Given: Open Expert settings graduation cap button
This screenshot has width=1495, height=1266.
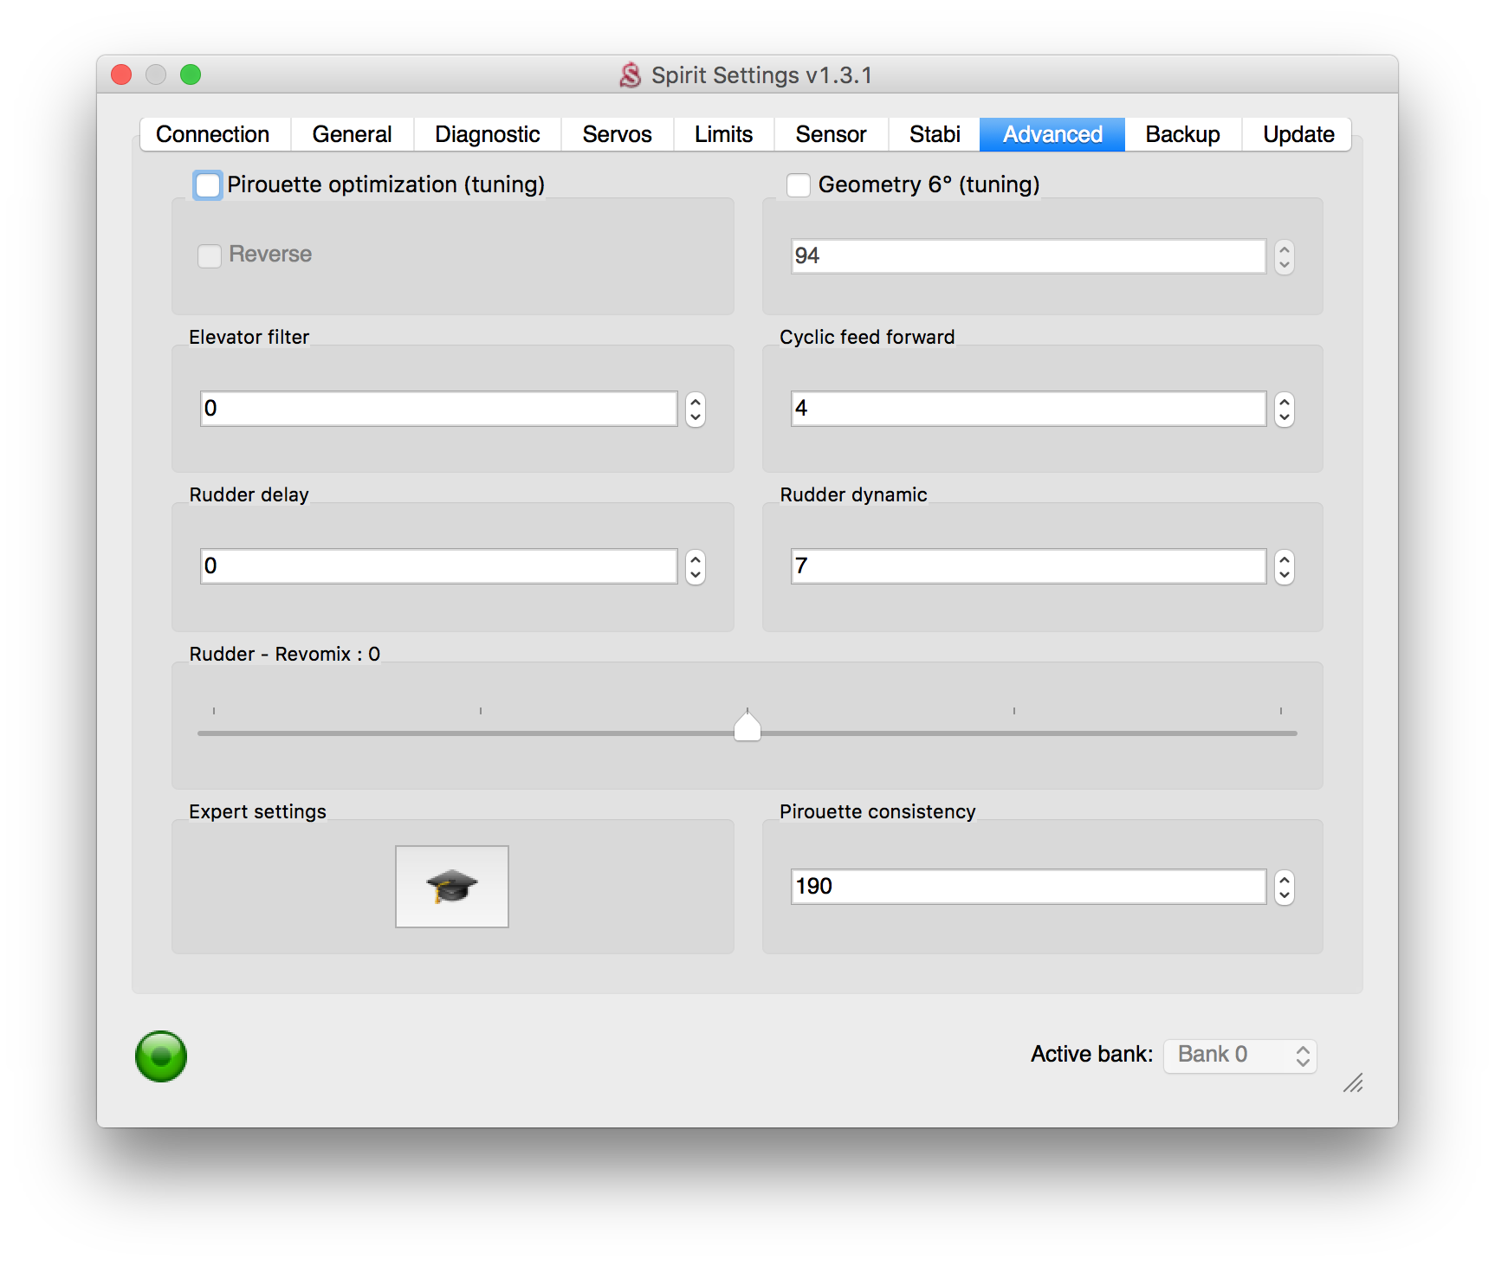Looking at the screenshot, I should tap(451, 886).
